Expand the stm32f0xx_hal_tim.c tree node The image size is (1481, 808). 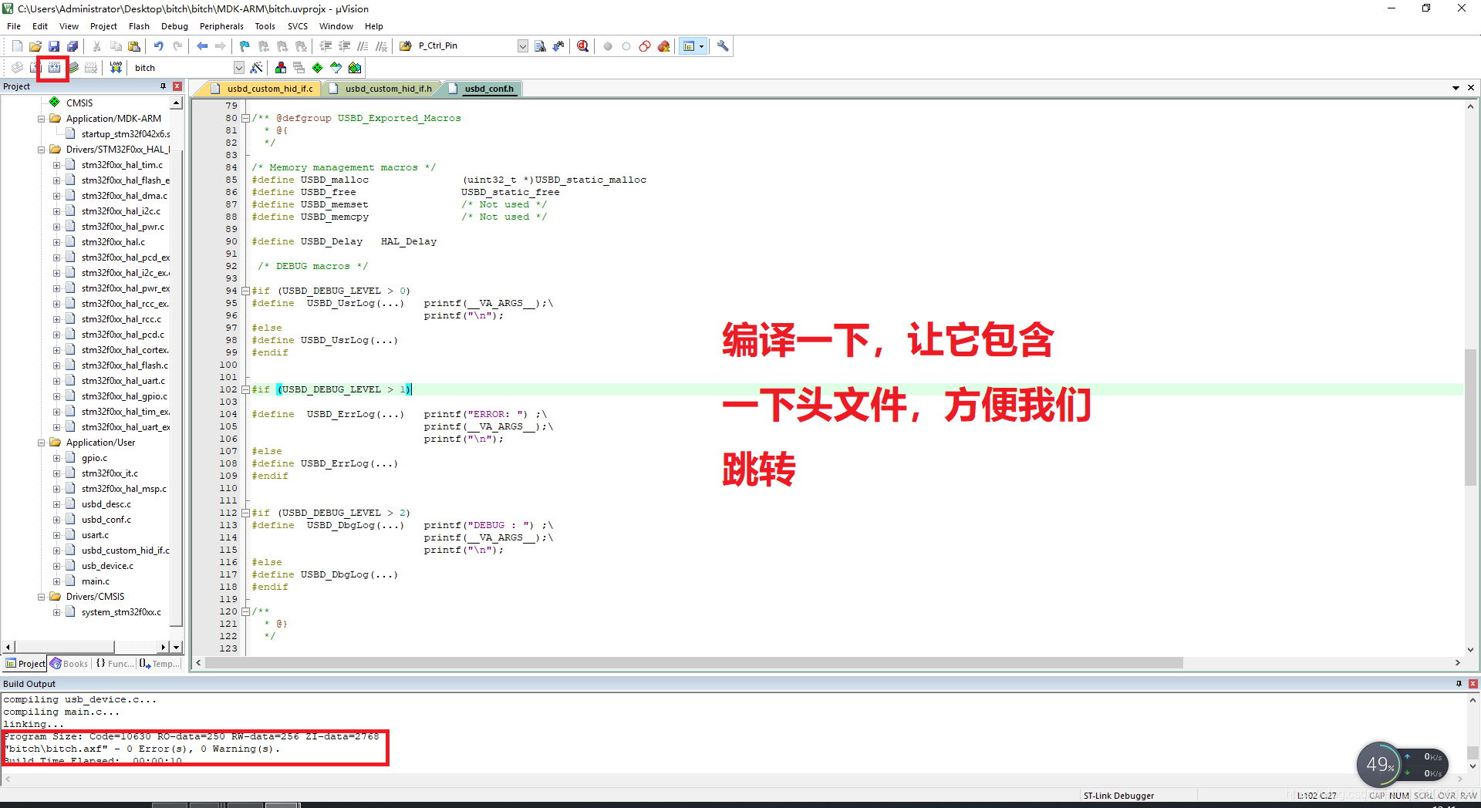pyautogui.click(x=56, y=165)
